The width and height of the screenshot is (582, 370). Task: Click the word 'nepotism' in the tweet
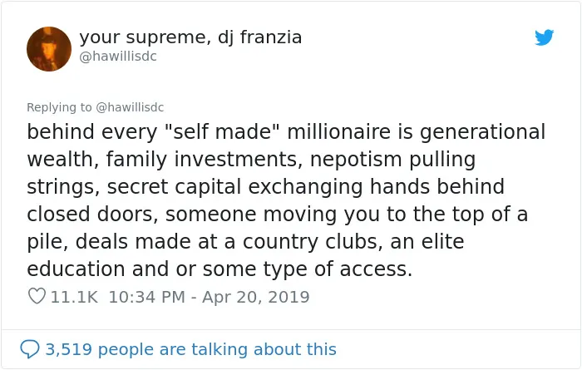tap(356, 160)
